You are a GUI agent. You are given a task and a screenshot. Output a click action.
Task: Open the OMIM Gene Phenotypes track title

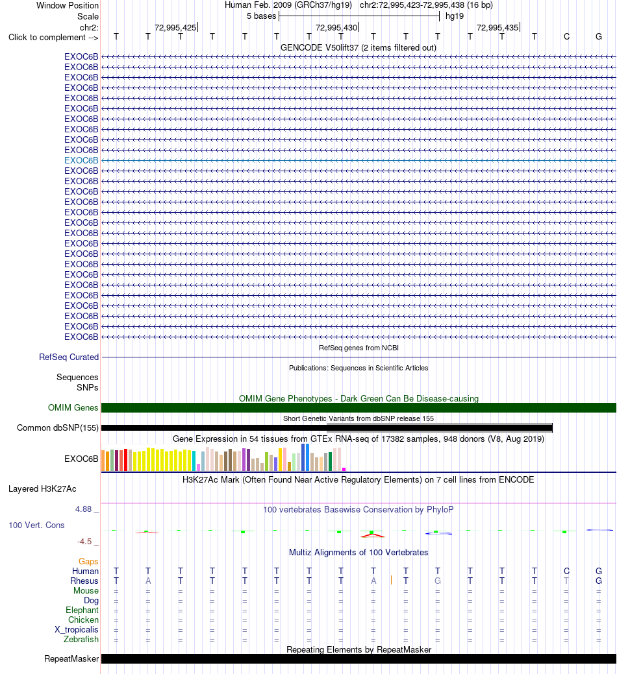click(359, 398)
